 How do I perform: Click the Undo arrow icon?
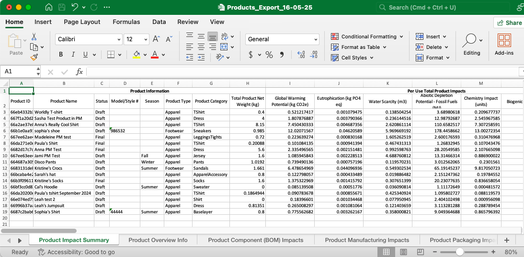coord(75,7)
